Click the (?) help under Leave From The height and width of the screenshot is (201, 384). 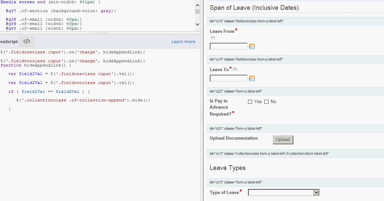[213, 38]
